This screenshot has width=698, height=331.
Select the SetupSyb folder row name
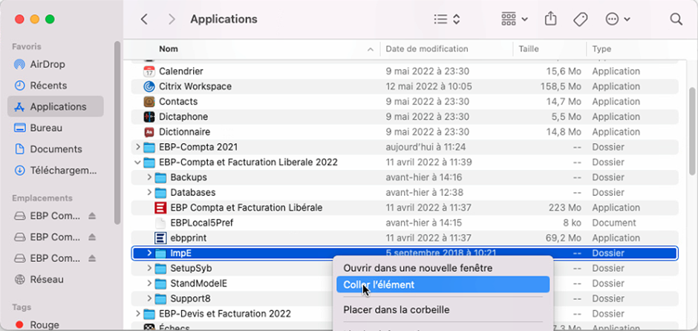point(192,268)
